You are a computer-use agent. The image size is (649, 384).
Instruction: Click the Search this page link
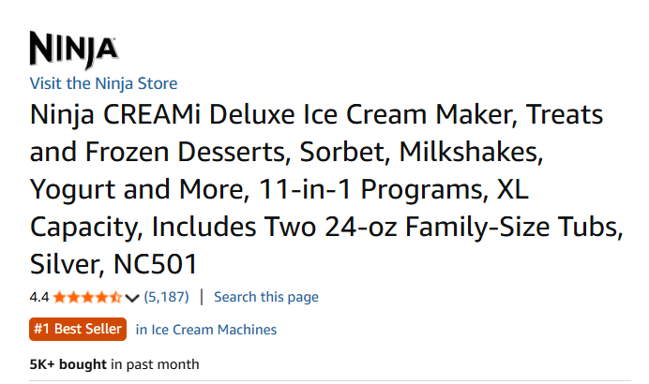(266, 297)
